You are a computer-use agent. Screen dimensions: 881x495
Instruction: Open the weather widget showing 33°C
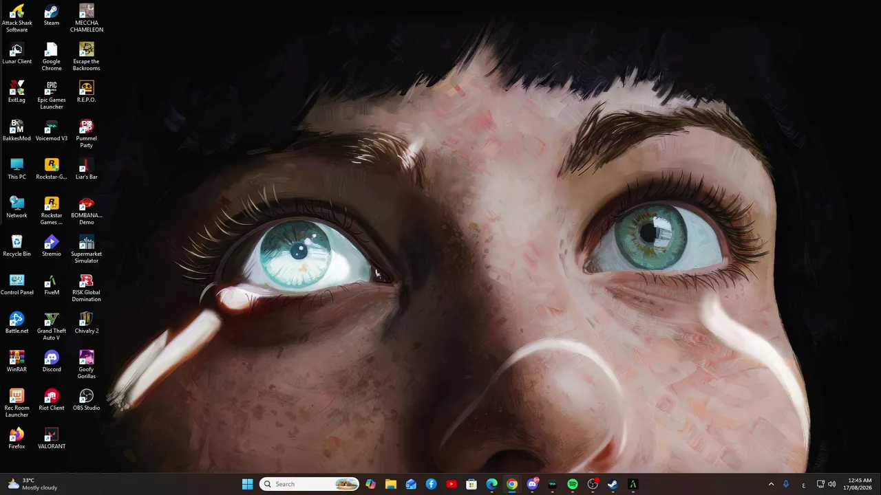pos(32,484)
